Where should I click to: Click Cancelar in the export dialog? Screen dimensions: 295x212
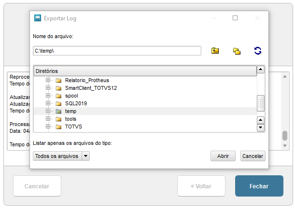[x=253, y=156]
